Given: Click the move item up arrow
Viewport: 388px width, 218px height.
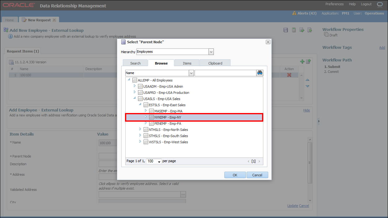Looking at the screenshot, I should point(307,80).
